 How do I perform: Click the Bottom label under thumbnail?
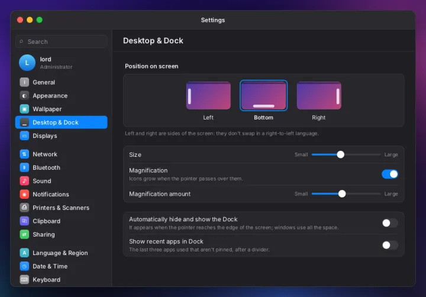click(263, 117)
